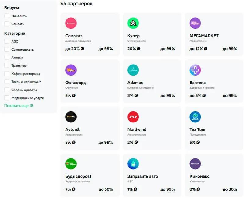Image resolution: width=244 pixels, height=198 pixels.
Task: Open the Киномакс partner name
Action: (199, 176)
